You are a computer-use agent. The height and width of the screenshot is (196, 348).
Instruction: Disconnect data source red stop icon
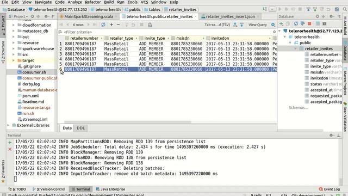(309, 23)
